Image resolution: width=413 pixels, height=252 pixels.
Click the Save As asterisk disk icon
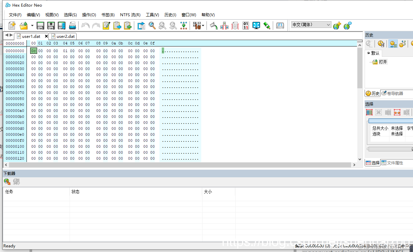51,26
